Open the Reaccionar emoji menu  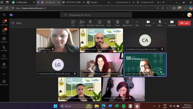click(x=99, y=23)
